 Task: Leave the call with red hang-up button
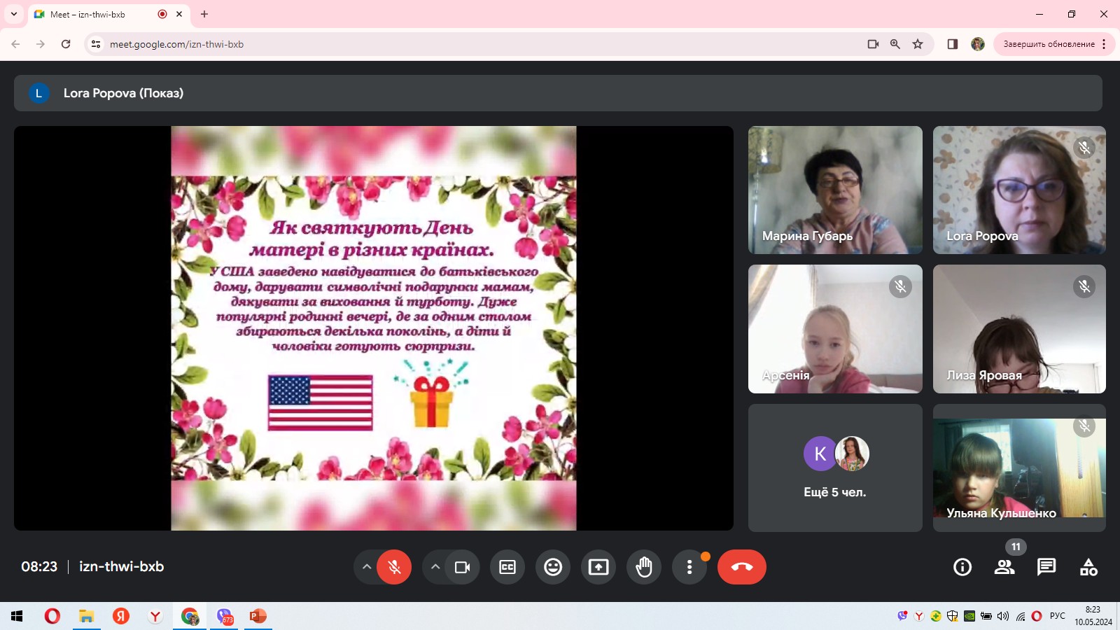(741, 567)
